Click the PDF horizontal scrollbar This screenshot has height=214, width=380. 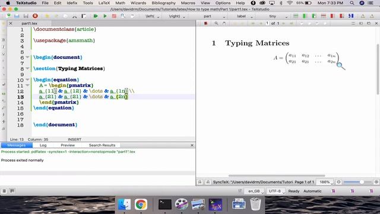[277, 175]
